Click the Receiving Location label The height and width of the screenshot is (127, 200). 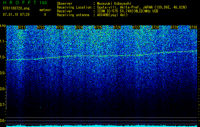pyautogui.click(x=74, y=7)
